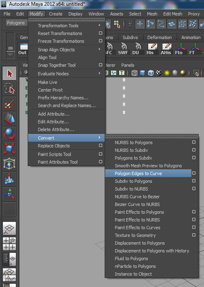The width and height of the screenshot is (204, 287).
Task: Open the Edit Mesh menu
Action: 173,14
